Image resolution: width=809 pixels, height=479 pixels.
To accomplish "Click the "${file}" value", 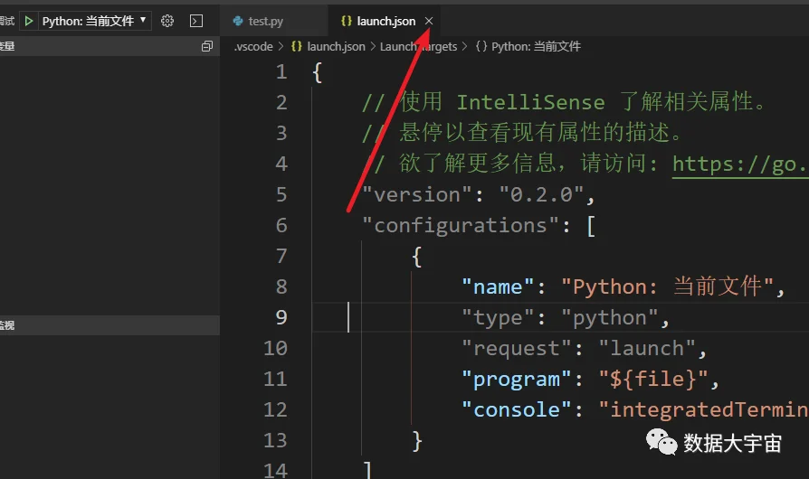I will pyautogui.click(x=653, y=380).
